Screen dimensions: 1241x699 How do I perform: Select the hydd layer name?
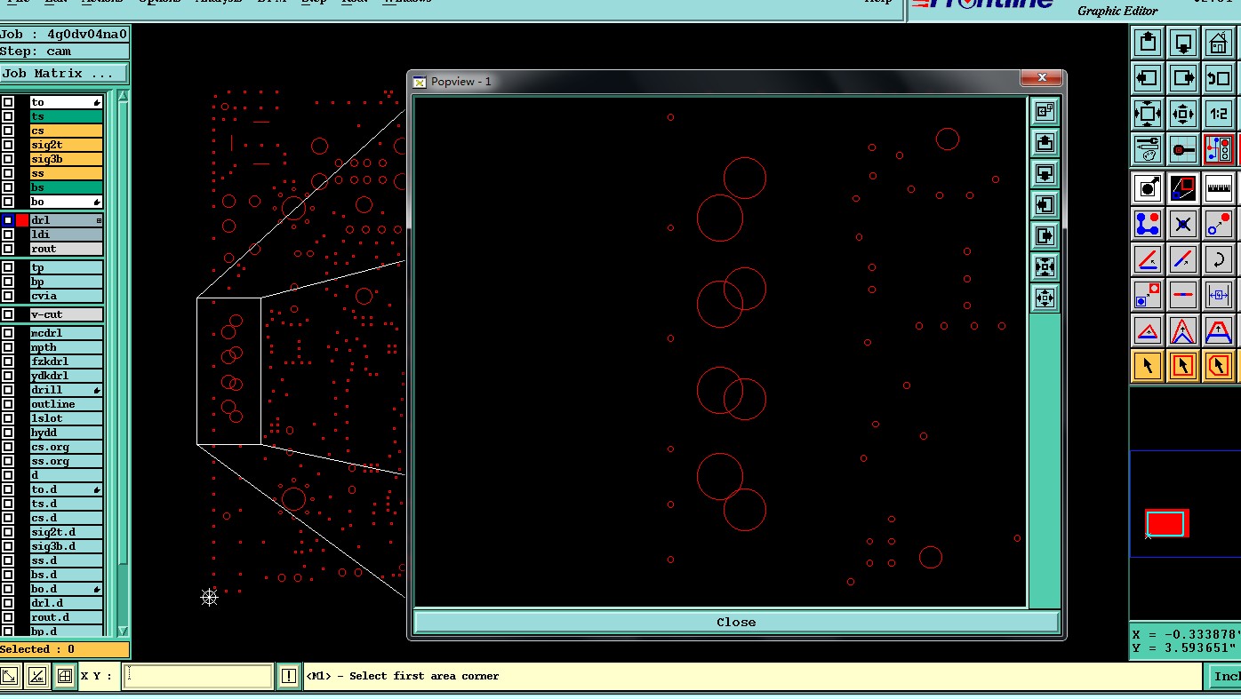67,433
